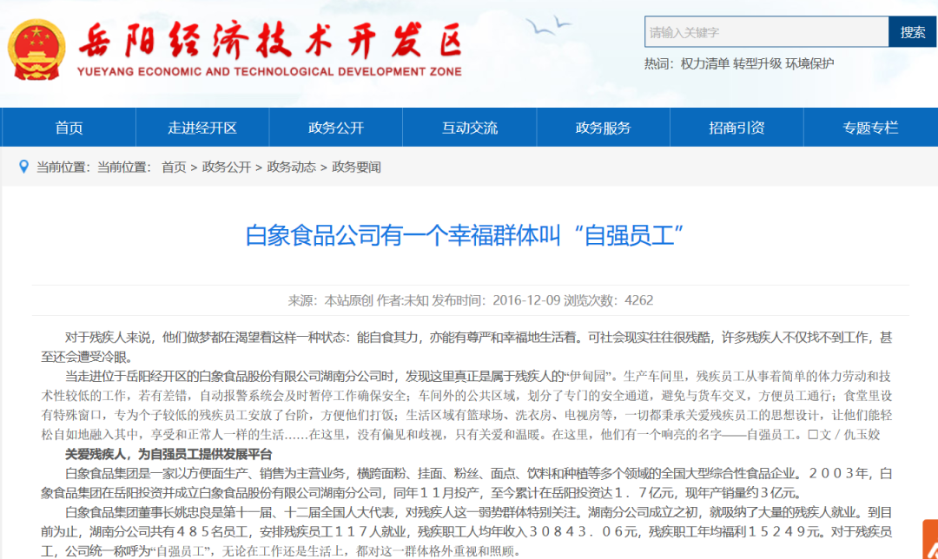This screenshot has width=938, height=559.
Task: Click the 岳阳经济技术开发区 calligraphy site title
Action: 271,41
